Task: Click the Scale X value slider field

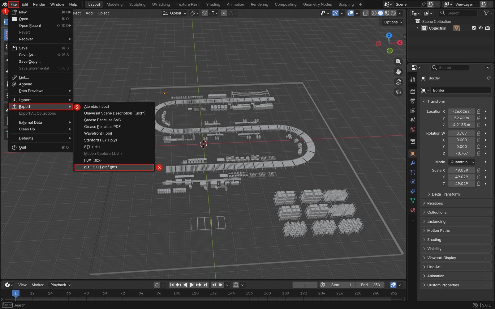Action: coord(462,170)
